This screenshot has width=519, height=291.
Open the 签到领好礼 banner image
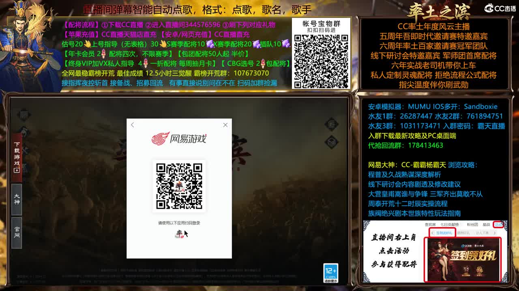click(463, 259)
